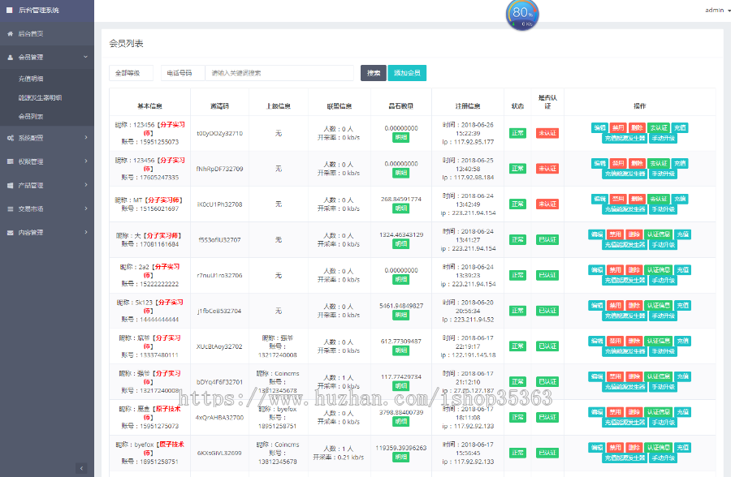Click 明细 under 119359.39396263
Screen dimensions: 731x477
401,457
